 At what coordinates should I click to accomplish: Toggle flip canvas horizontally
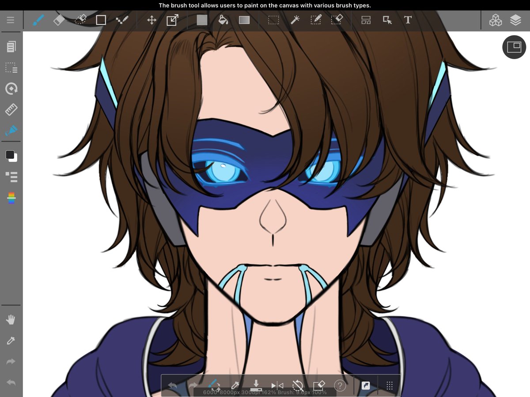[x=277, y=386]
